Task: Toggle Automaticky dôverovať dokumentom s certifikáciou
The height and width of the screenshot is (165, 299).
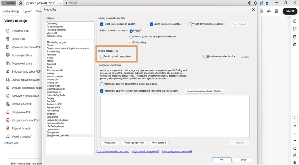Action: coord(102,84)
